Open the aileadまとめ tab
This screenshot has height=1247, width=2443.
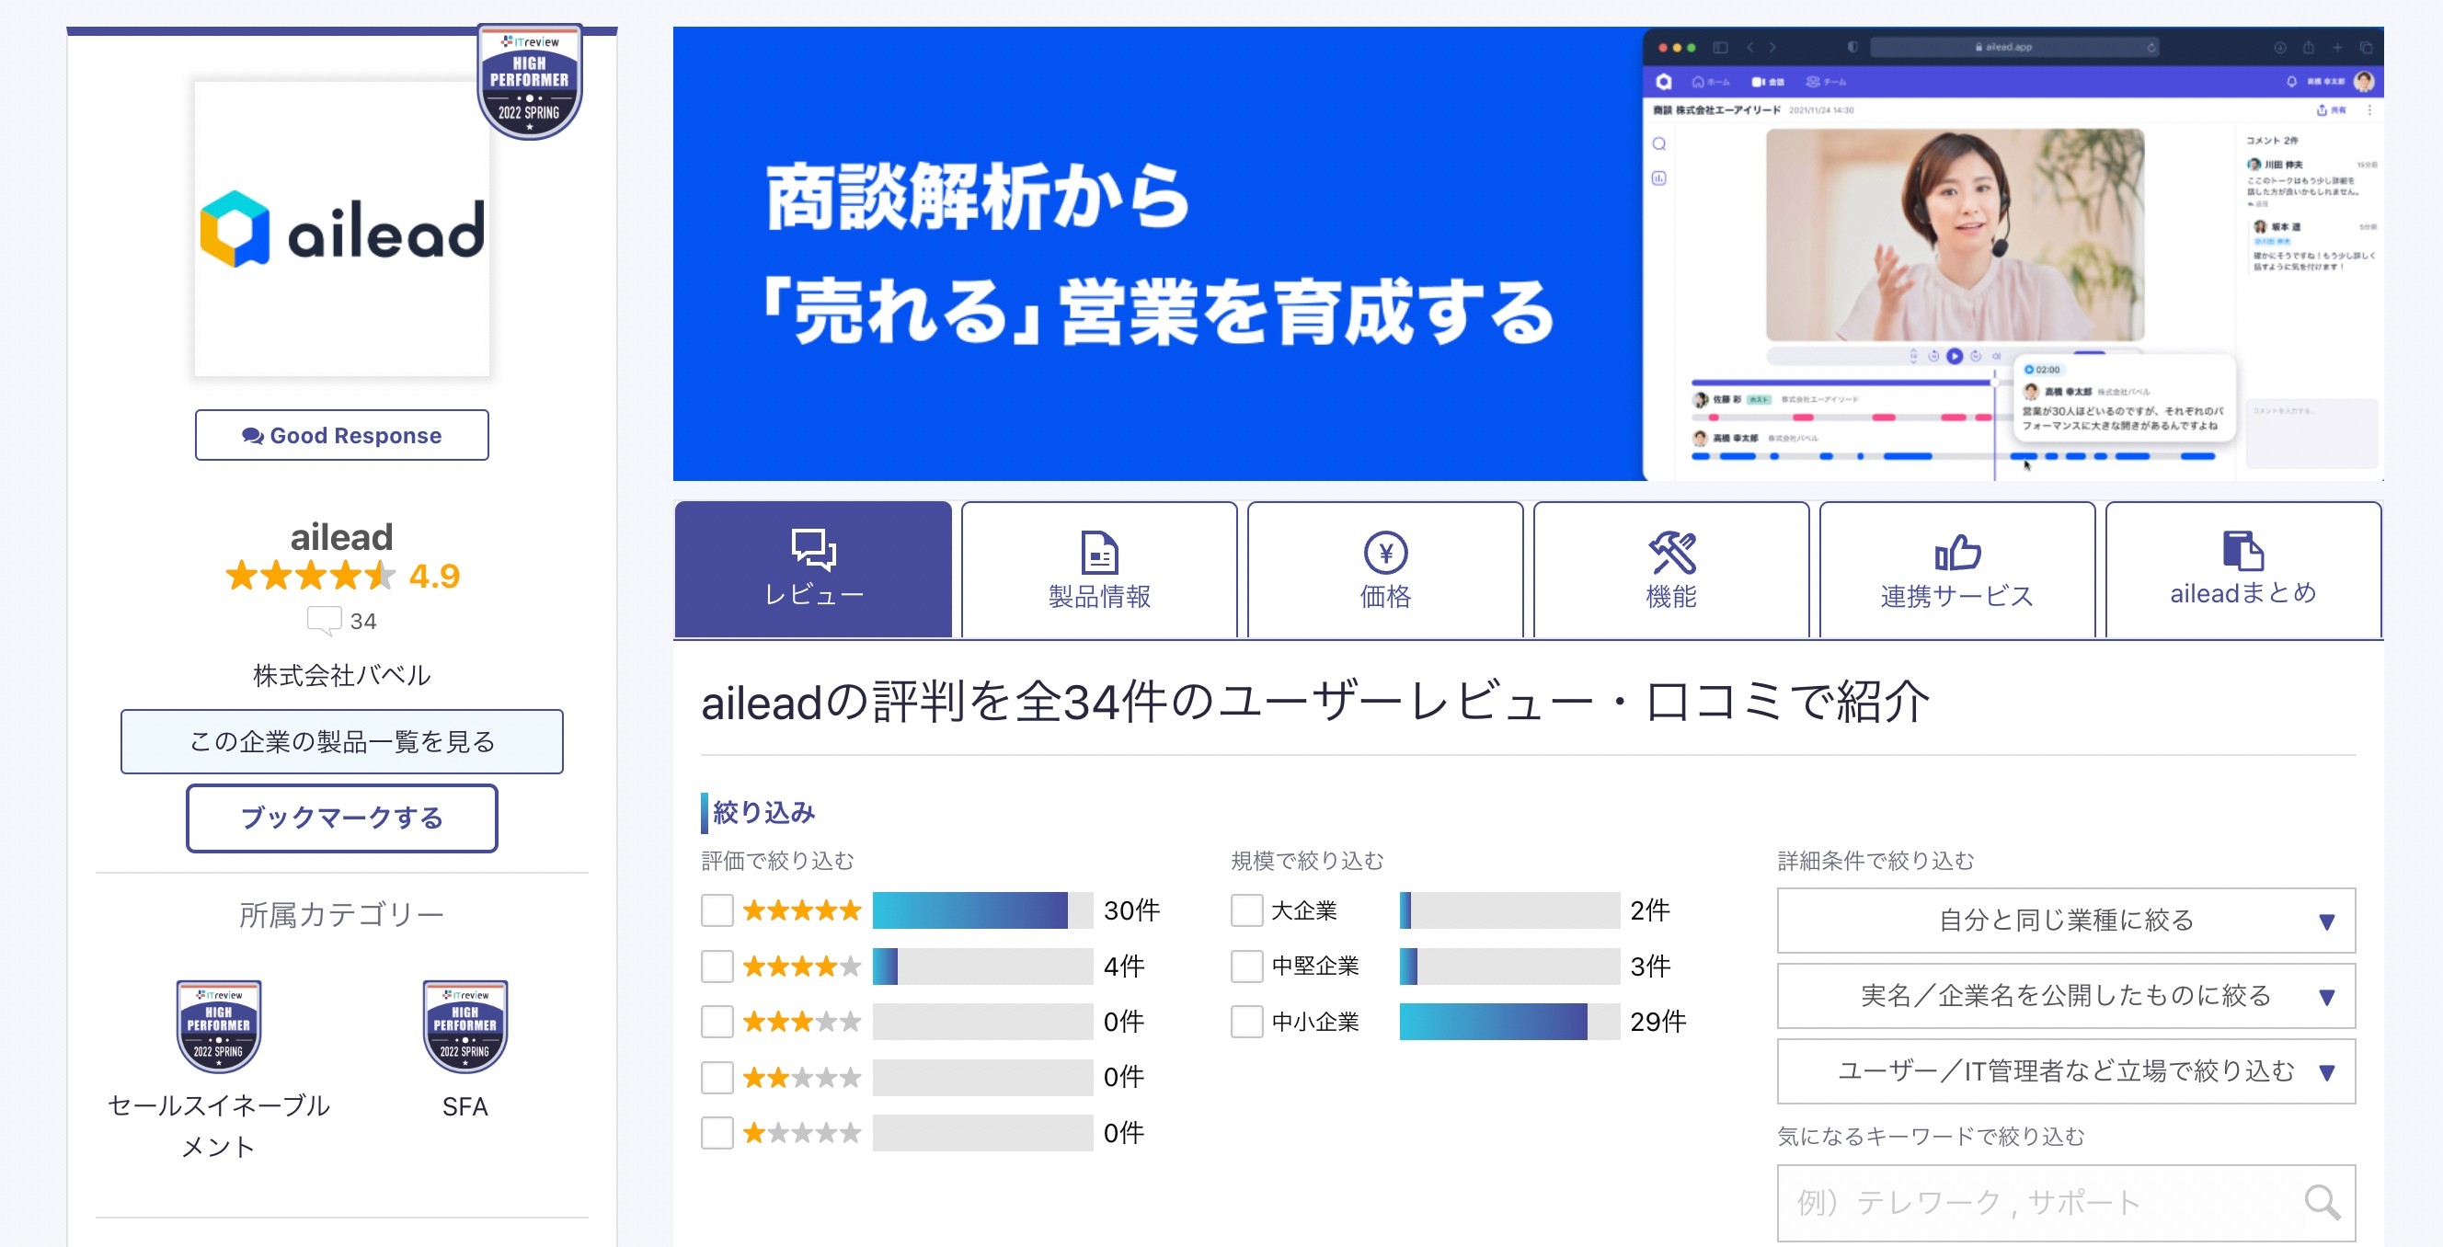coord(2242,571)
